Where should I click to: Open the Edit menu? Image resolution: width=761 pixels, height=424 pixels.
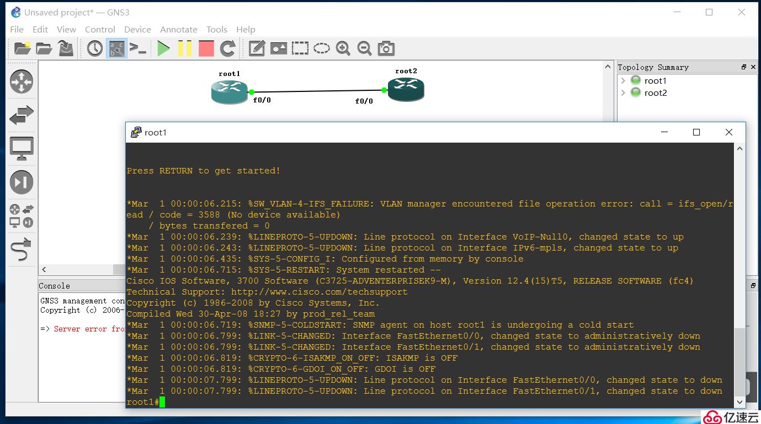pyautogui.click(x=40, y=29)
